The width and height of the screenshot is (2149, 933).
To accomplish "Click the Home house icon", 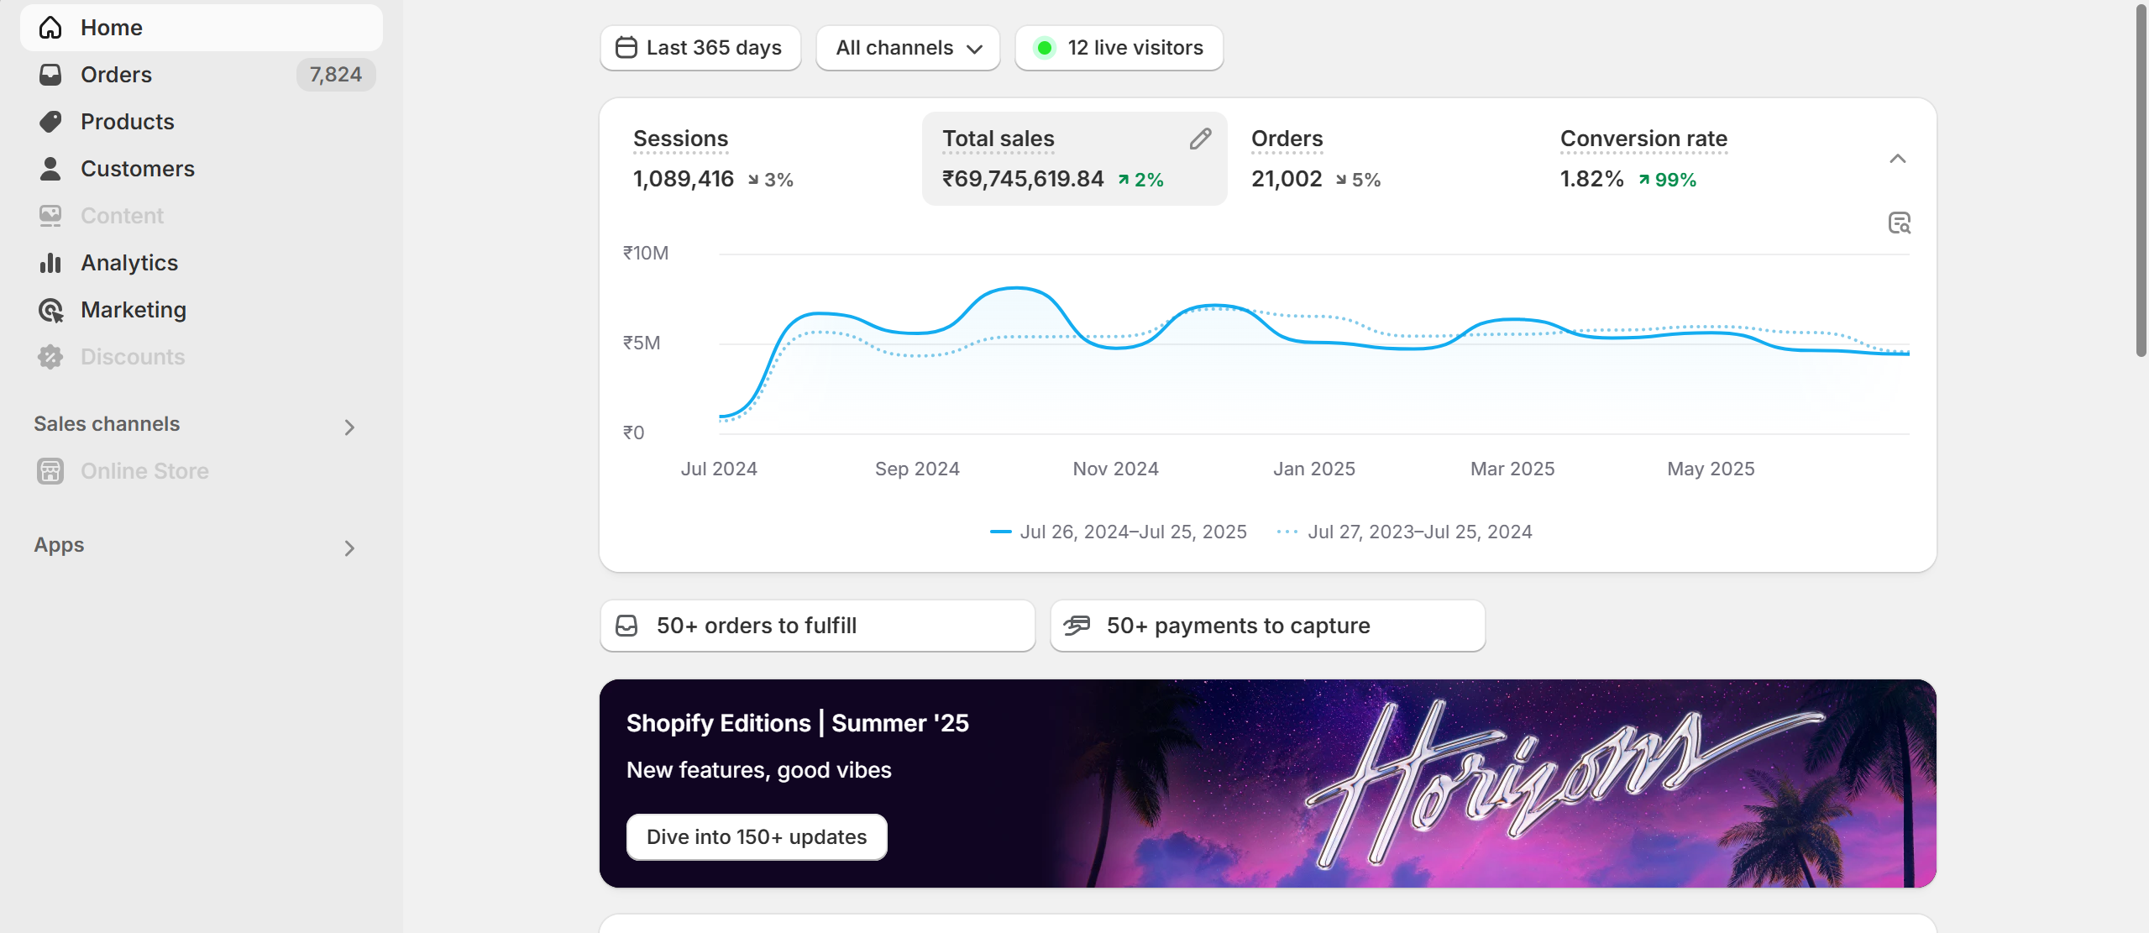I will [50, 28].
